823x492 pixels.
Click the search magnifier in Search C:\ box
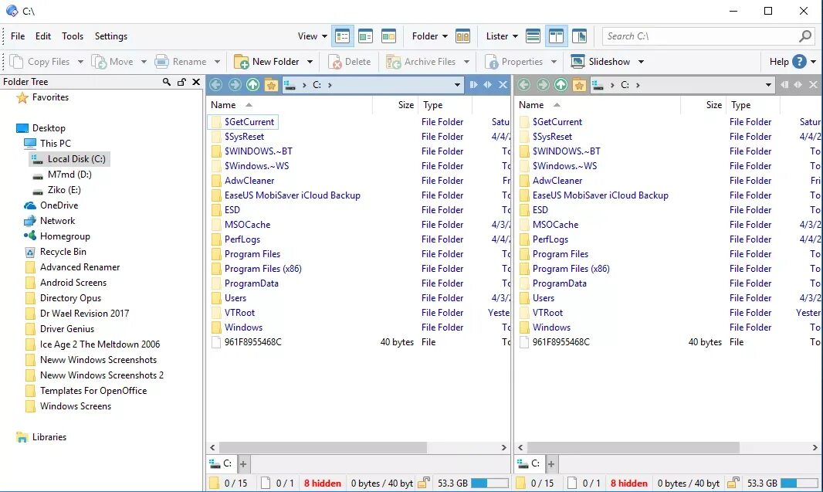[804, 36]
